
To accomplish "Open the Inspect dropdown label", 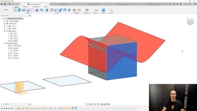I will coord(96,13).
